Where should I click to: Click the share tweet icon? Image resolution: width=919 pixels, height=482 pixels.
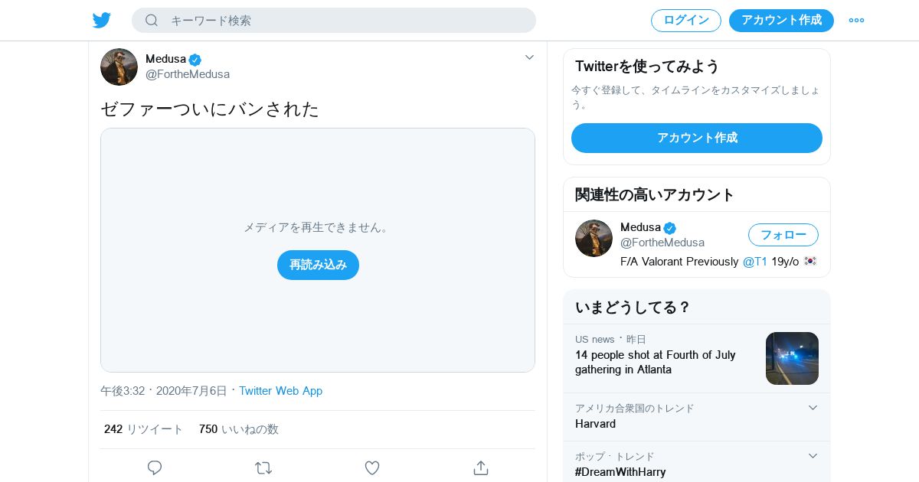(x=481, y=467)
